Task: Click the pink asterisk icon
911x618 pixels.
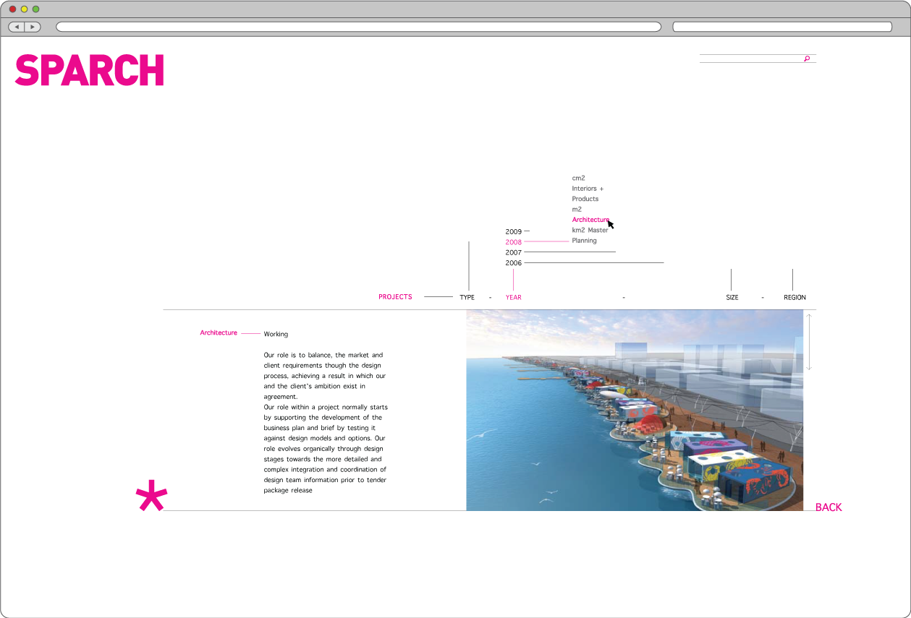Action: pyautogui.click(x=151, y=496)
